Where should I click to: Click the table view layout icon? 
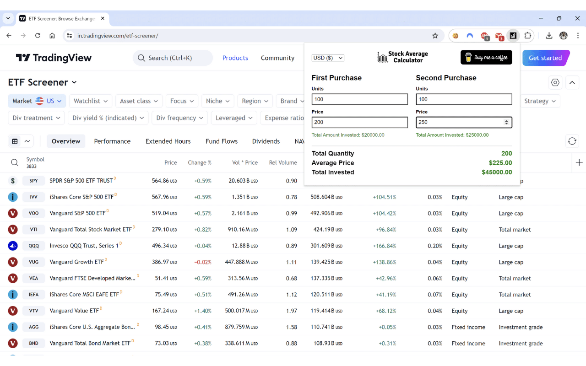coord(15,141)
